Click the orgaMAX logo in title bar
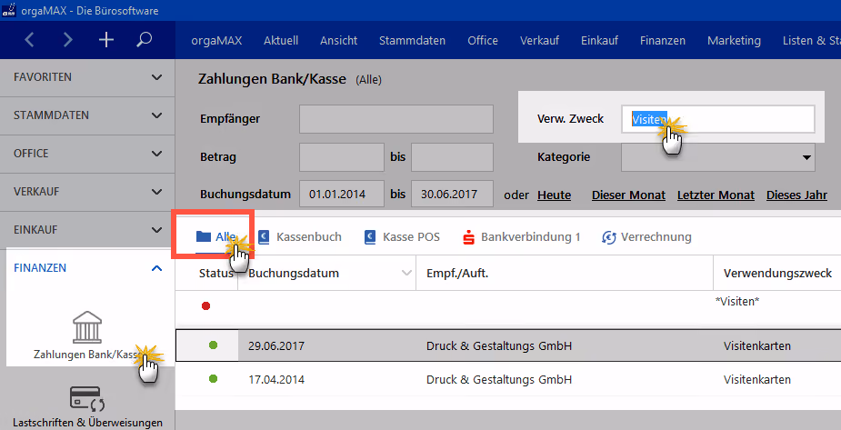Viewport: 841px width, 430px height. pyautogui.click(x=8, y=11)
